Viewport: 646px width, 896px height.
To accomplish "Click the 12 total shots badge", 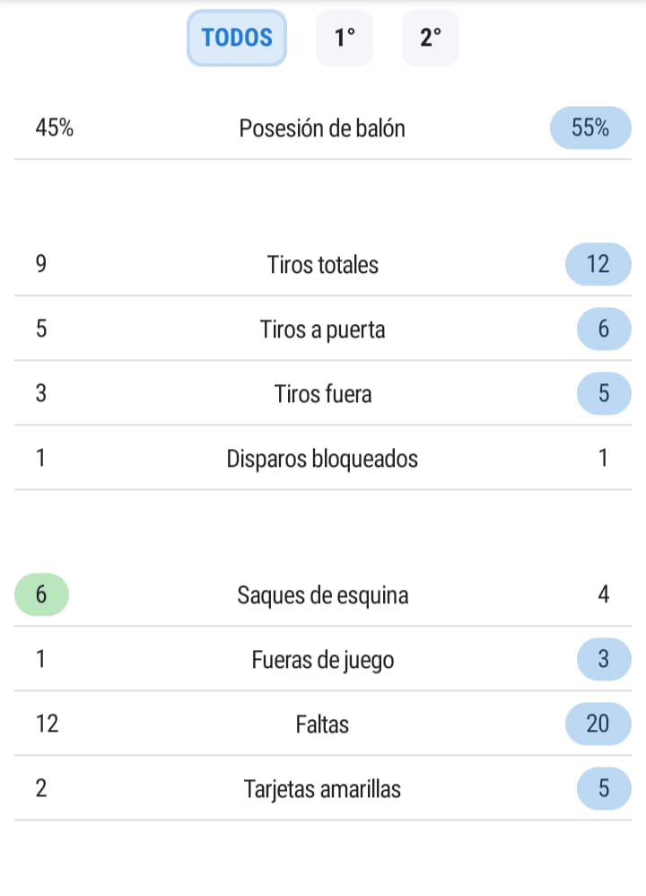I will (x=598, y=265).
